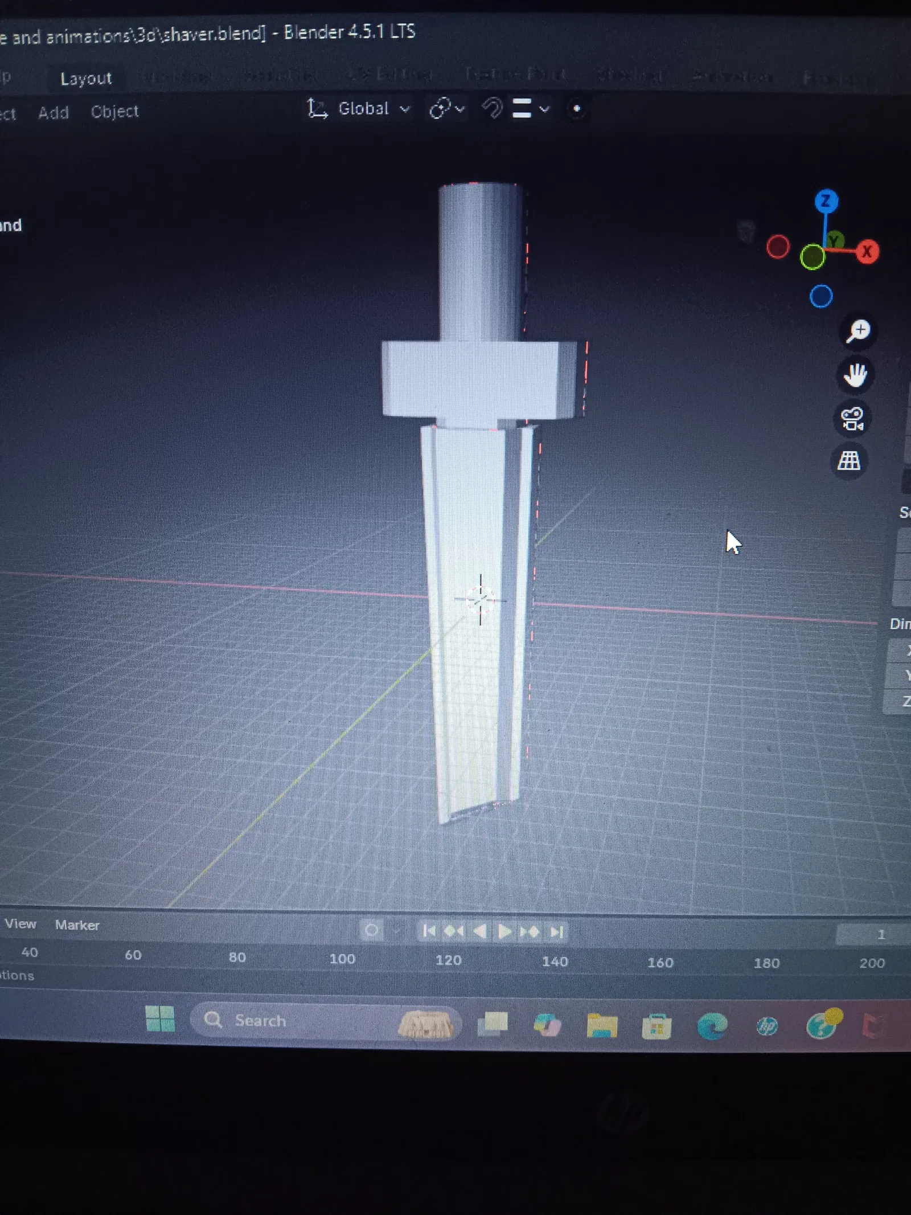Click frame 100 on the timeline ruler
This screenshot has height=1215, width=911.
click(342, 959)
